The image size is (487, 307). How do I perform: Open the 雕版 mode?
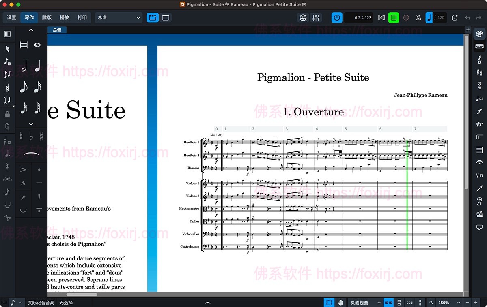pos(46,17)
